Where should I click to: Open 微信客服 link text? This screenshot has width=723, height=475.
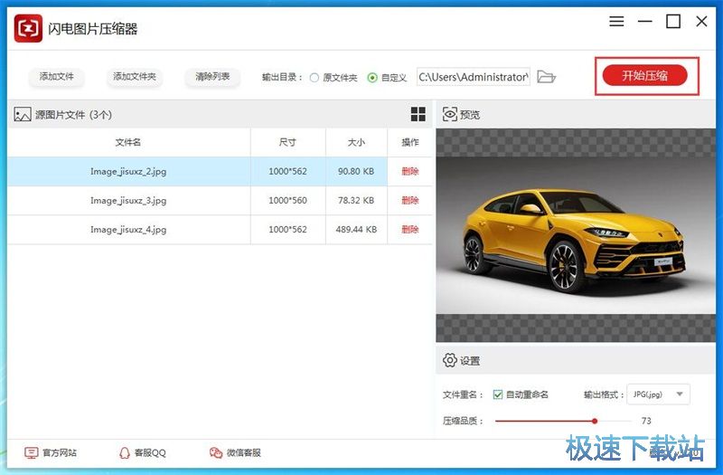(244, 453)
